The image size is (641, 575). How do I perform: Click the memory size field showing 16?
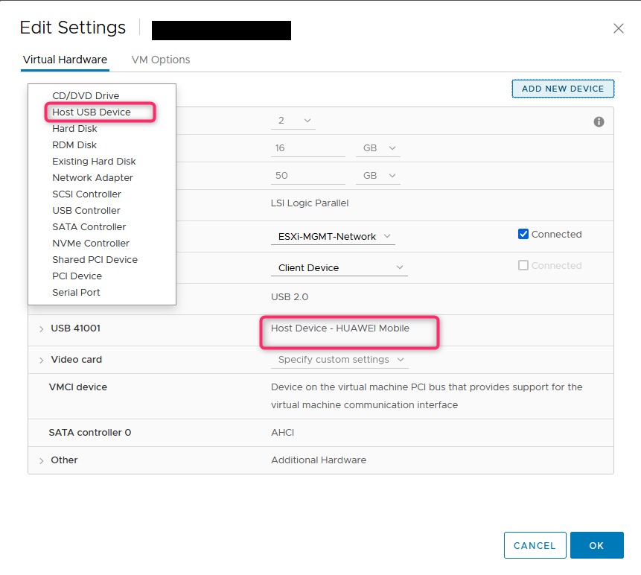point(307,148)
